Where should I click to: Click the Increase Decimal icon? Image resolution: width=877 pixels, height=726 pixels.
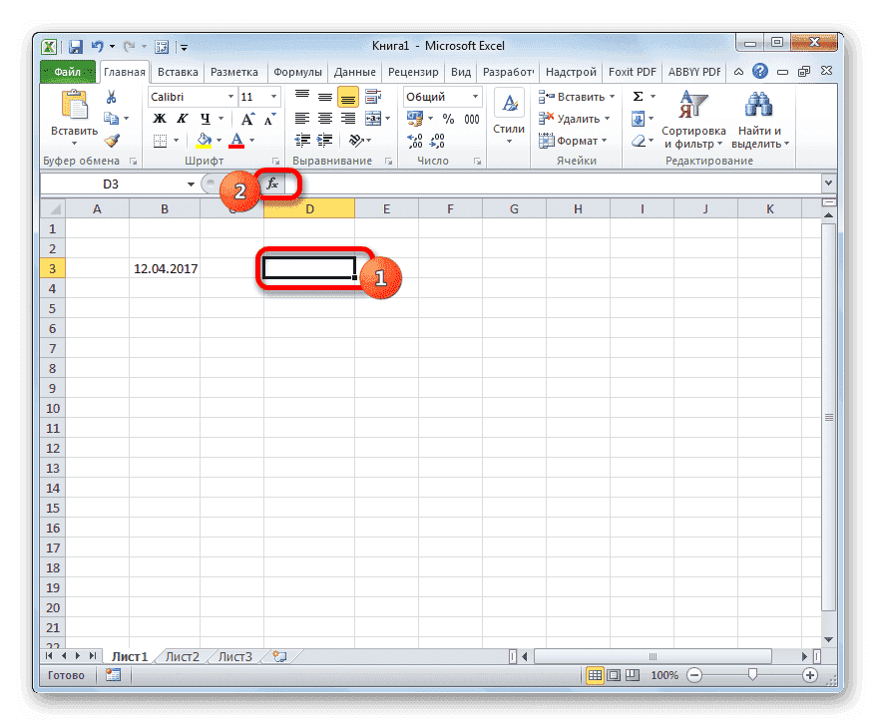click(415, 140)
